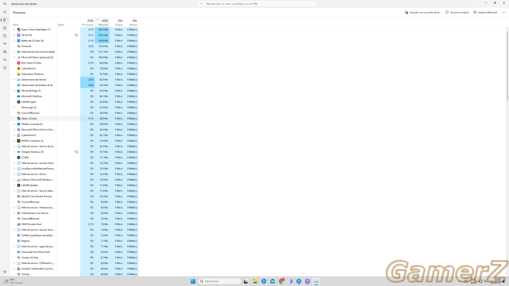Viewport: 509px width, 286px height.
Task: Click the Microsoft OneDrive cloud icon
Action: (x=19, y=96)
